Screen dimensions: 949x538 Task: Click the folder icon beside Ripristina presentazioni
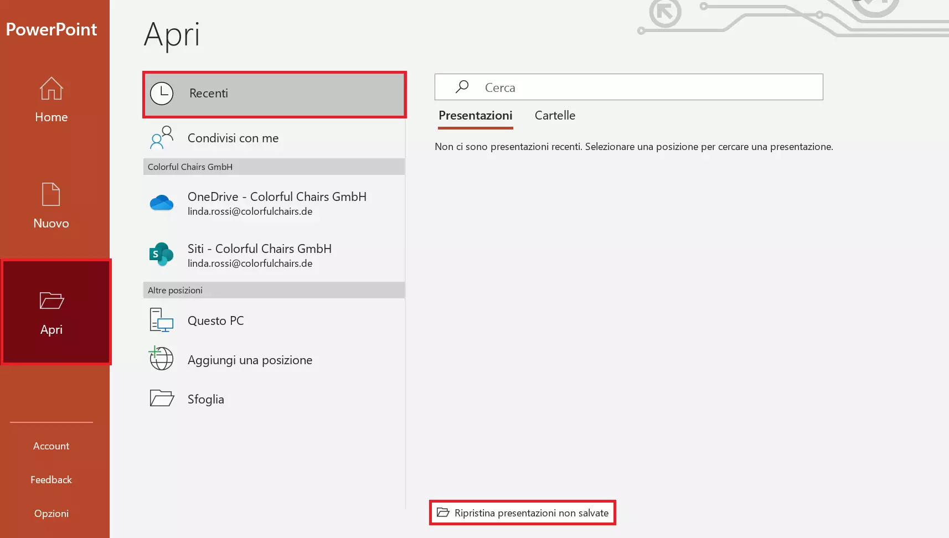(x=443, y=513)
